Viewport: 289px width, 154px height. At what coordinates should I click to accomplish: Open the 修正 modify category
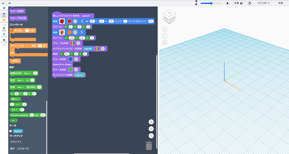(x=4, y=15)
